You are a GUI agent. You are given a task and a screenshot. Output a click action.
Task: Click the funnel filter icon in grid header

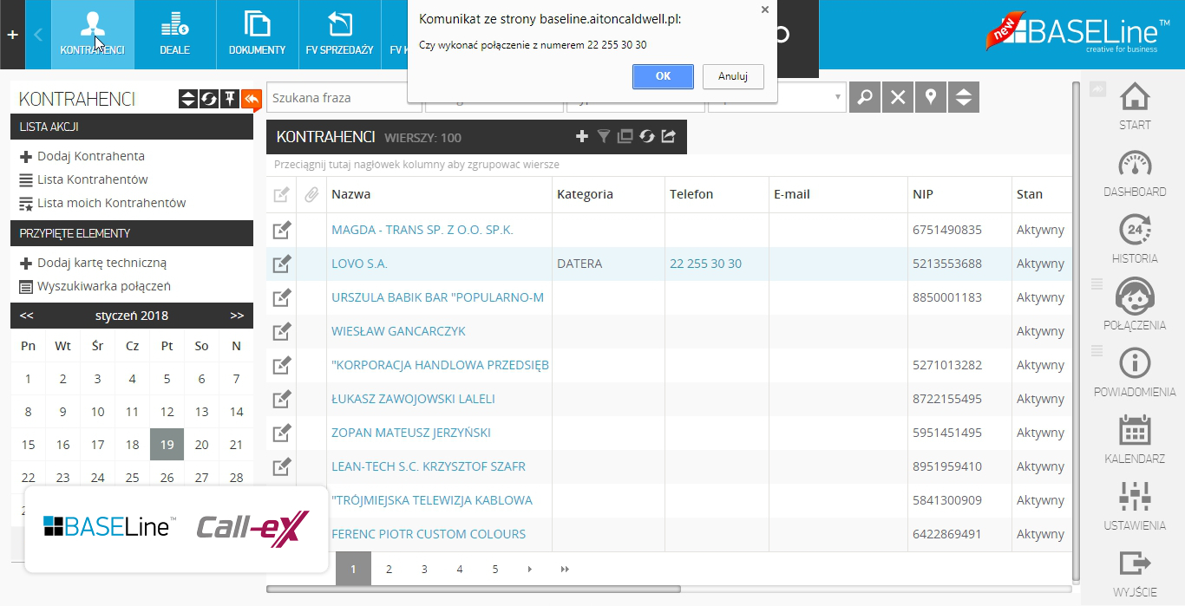(604, 136)
